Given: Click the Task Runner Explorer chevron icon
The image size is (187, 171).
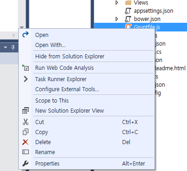Looking at the screenshot, I should [26, 79].
